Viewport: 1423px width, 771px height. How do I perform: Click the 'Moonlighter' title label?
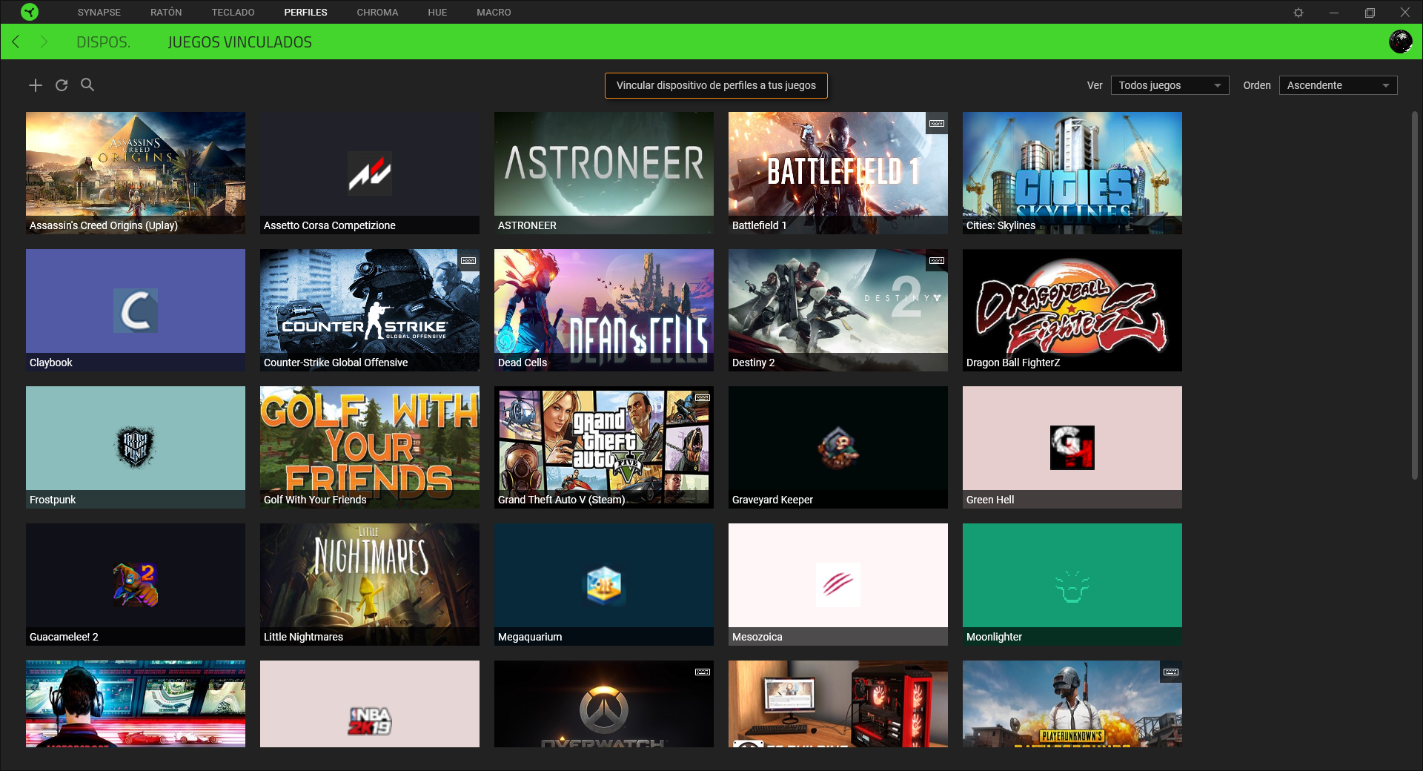tap(994, 637)
